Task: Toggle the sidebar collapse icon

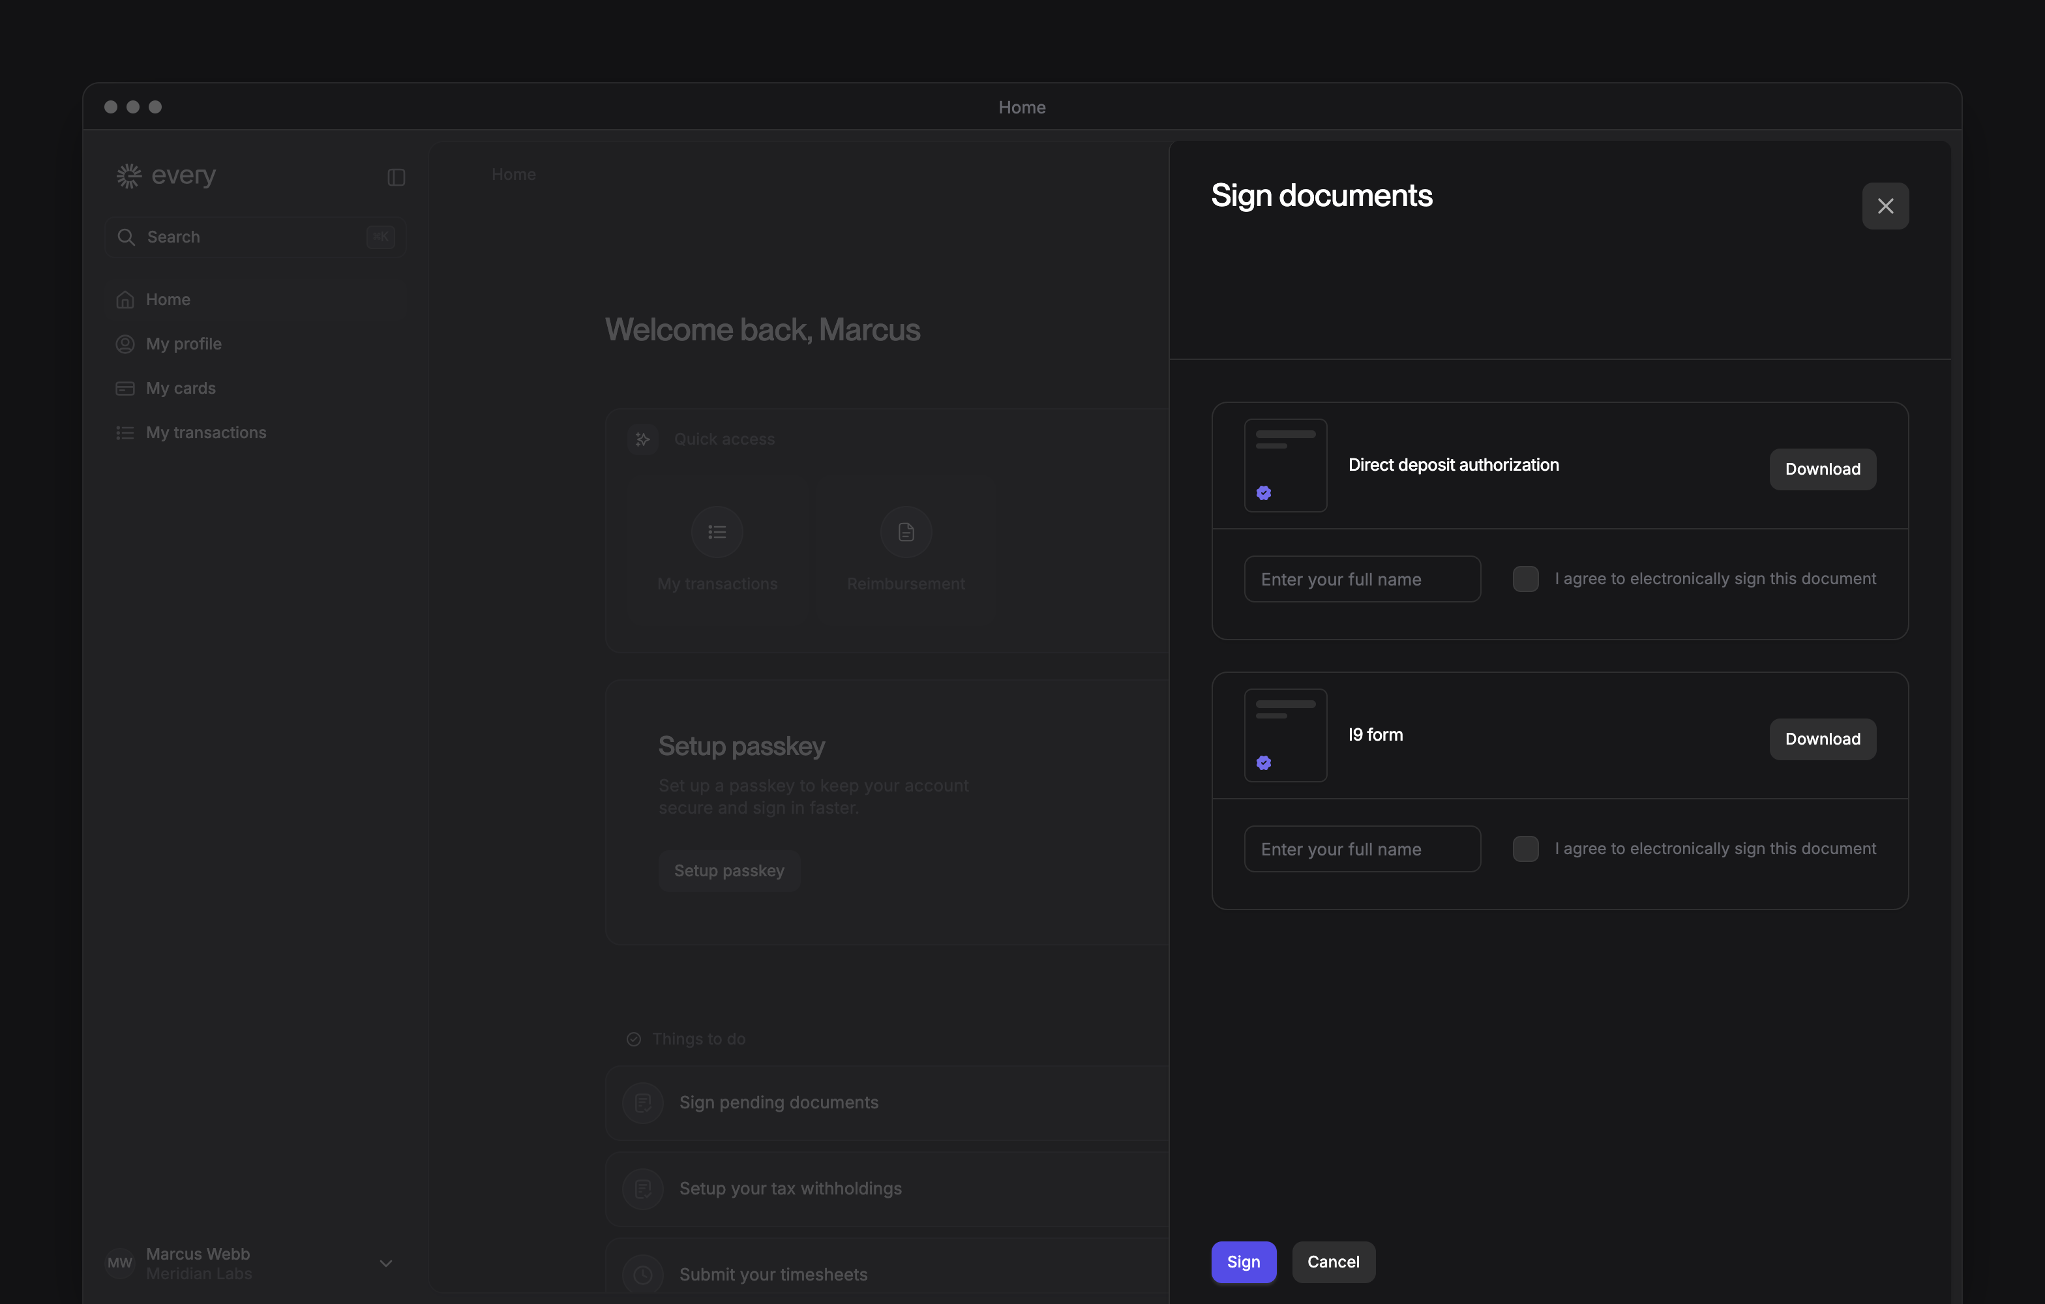Action: click(x=396, y=177)
